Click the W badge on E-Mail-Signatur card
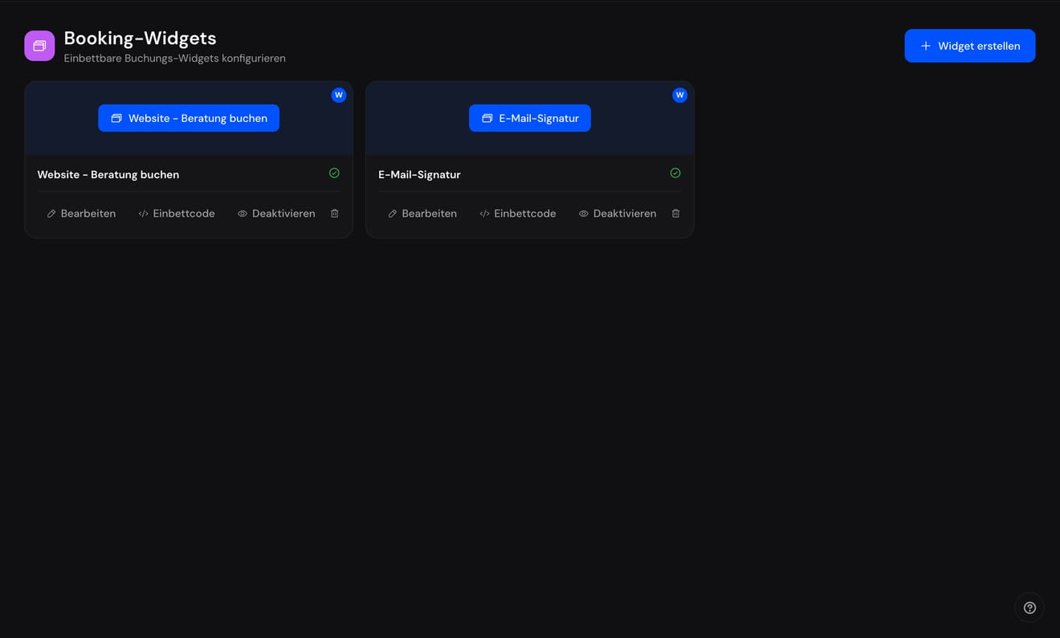The width and height of the screenshot is (1060, 638). (679, 95)
